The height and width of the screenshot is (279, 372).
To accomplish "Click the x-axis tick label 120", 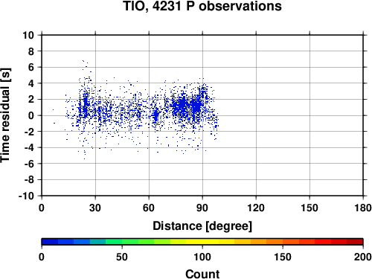I will point(256,208).
